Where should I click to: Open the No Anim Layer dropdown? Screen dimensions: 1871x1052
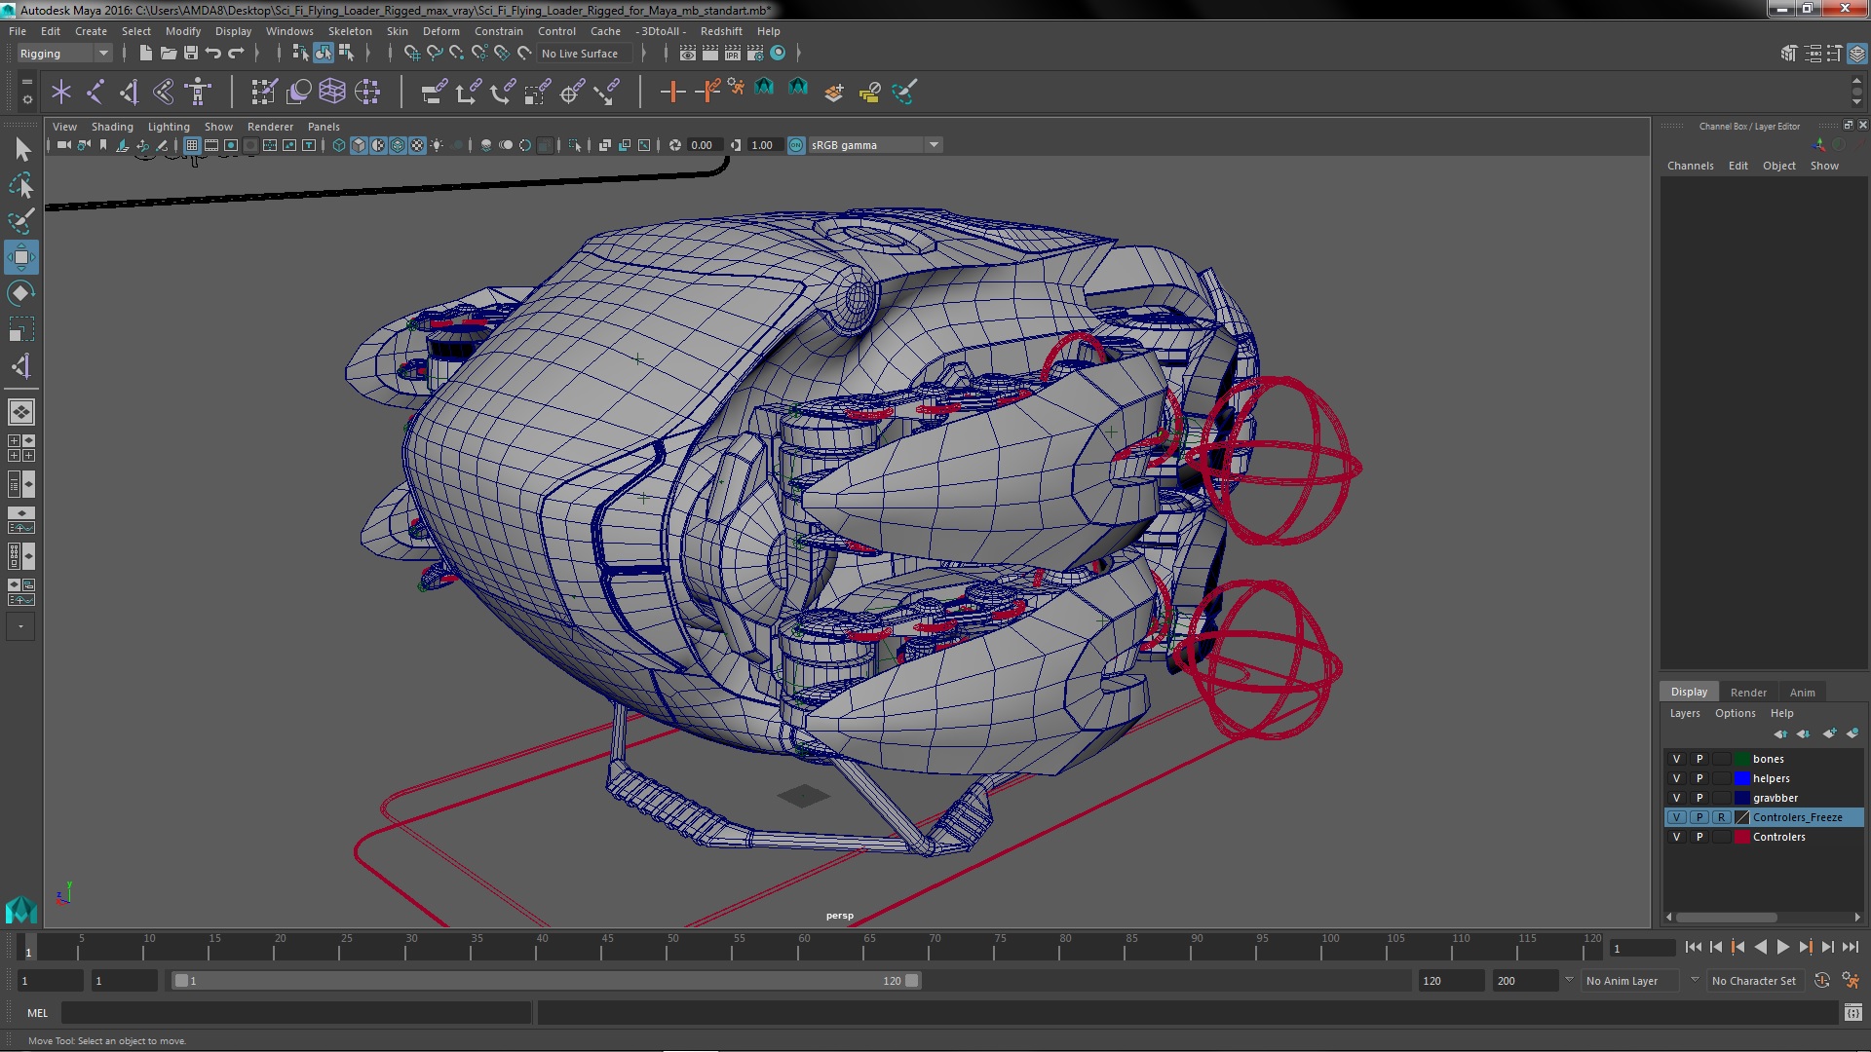point(1631,981)
